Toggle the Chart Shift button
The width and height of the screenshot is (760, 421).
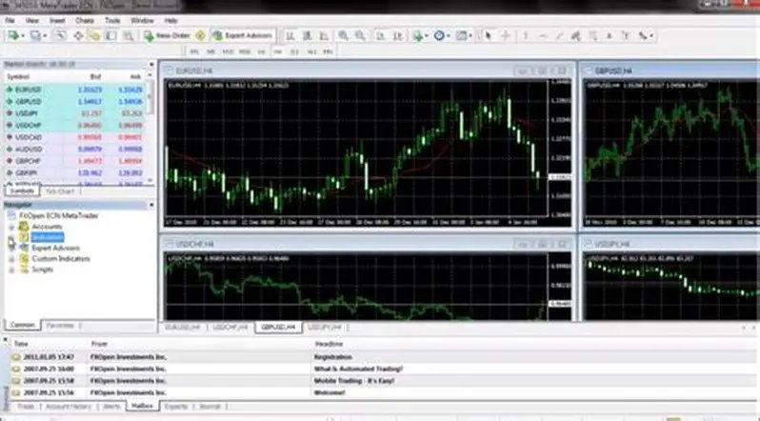tap(397, 35)
